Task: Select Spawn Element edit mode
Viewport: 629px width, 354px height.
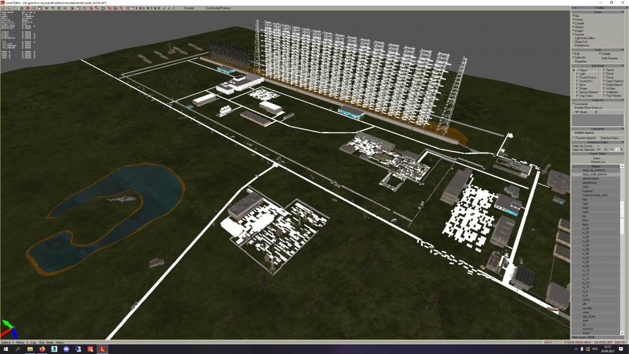Action: [x=587, y=92]
